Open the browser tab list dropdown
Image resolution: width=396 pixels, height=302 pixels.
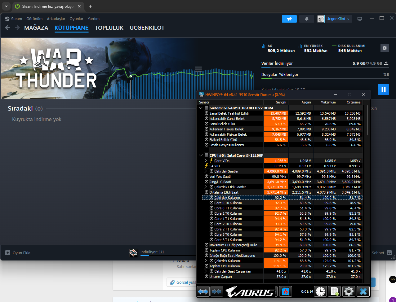pyautogui.click(x=6, y=6)
